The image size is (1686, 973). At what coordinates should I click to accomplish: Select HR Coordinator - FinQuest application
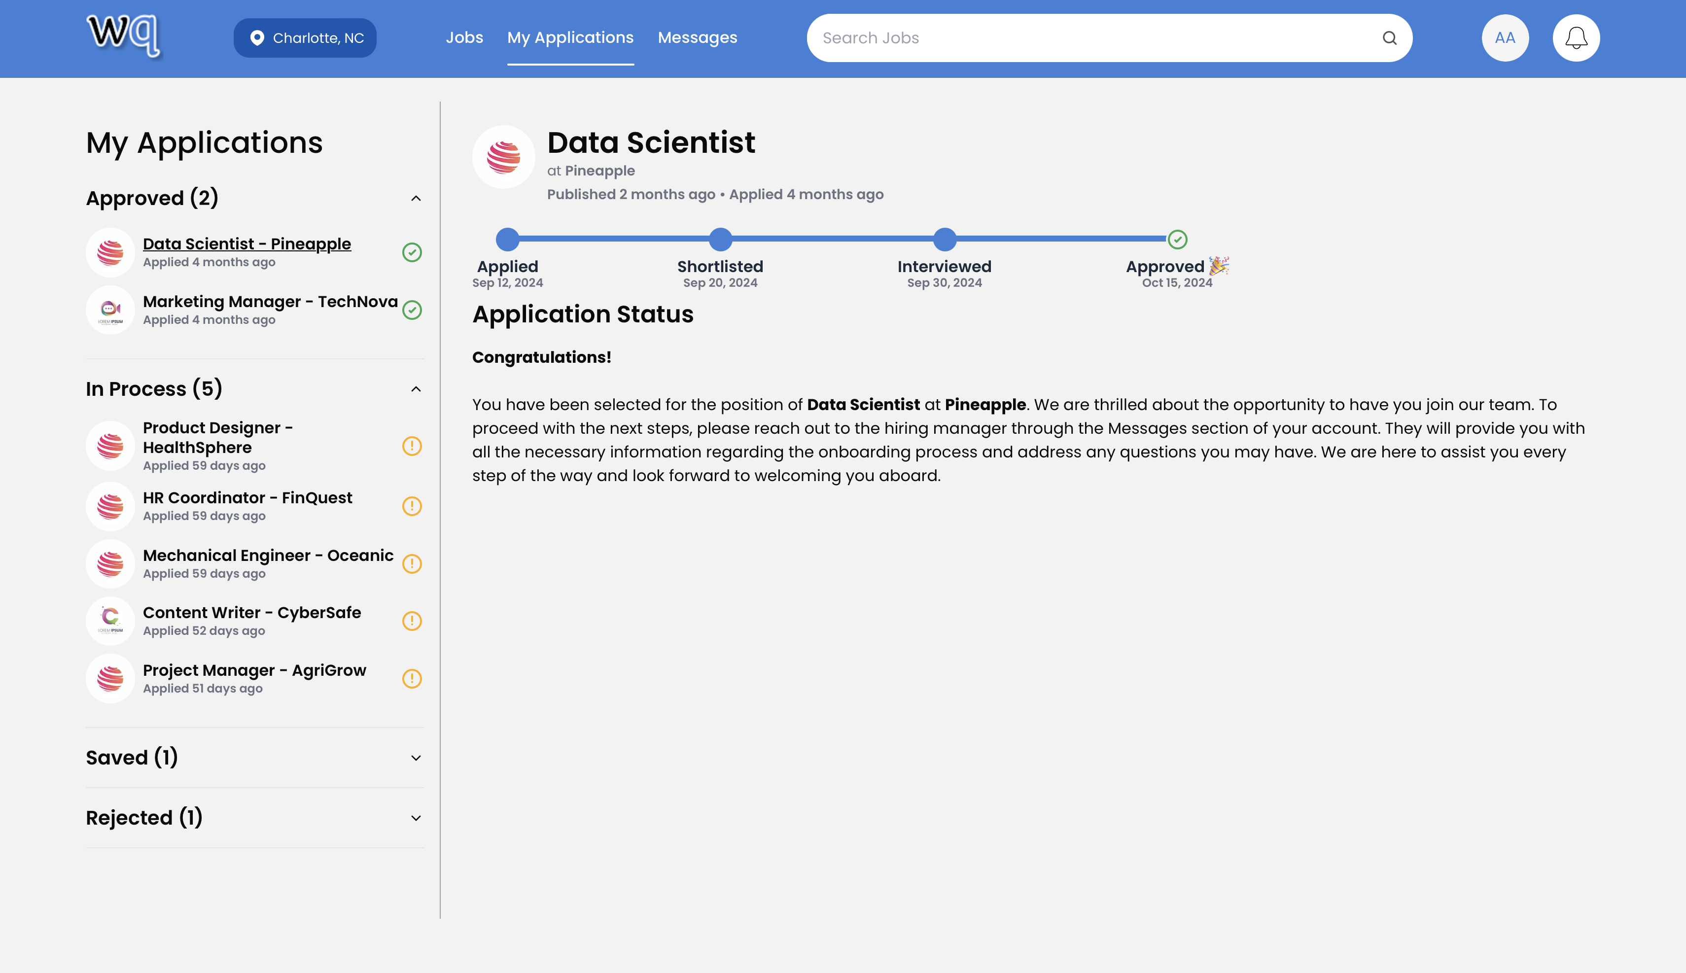pos(247,498)
